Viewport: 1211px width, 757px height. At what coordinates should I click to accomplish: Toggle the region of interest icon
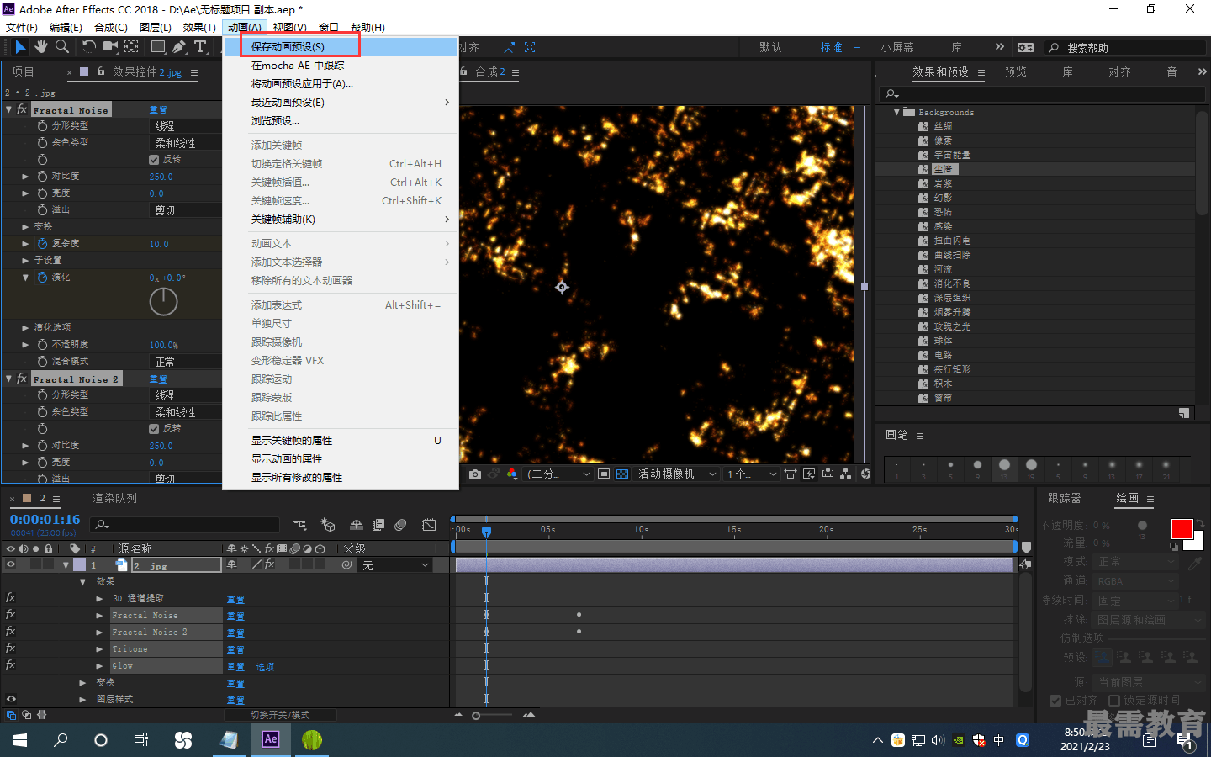point(604,474)
